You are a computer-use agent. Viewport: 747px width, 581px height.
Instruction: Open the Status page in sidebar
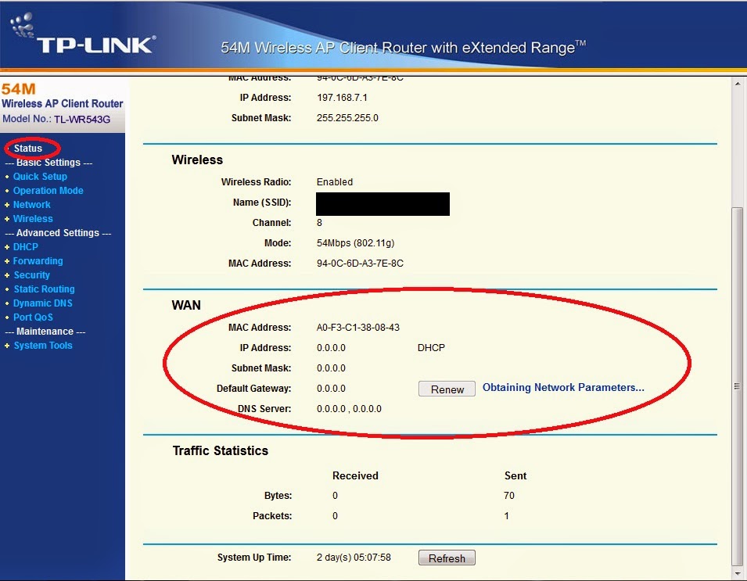click(27, 148)
